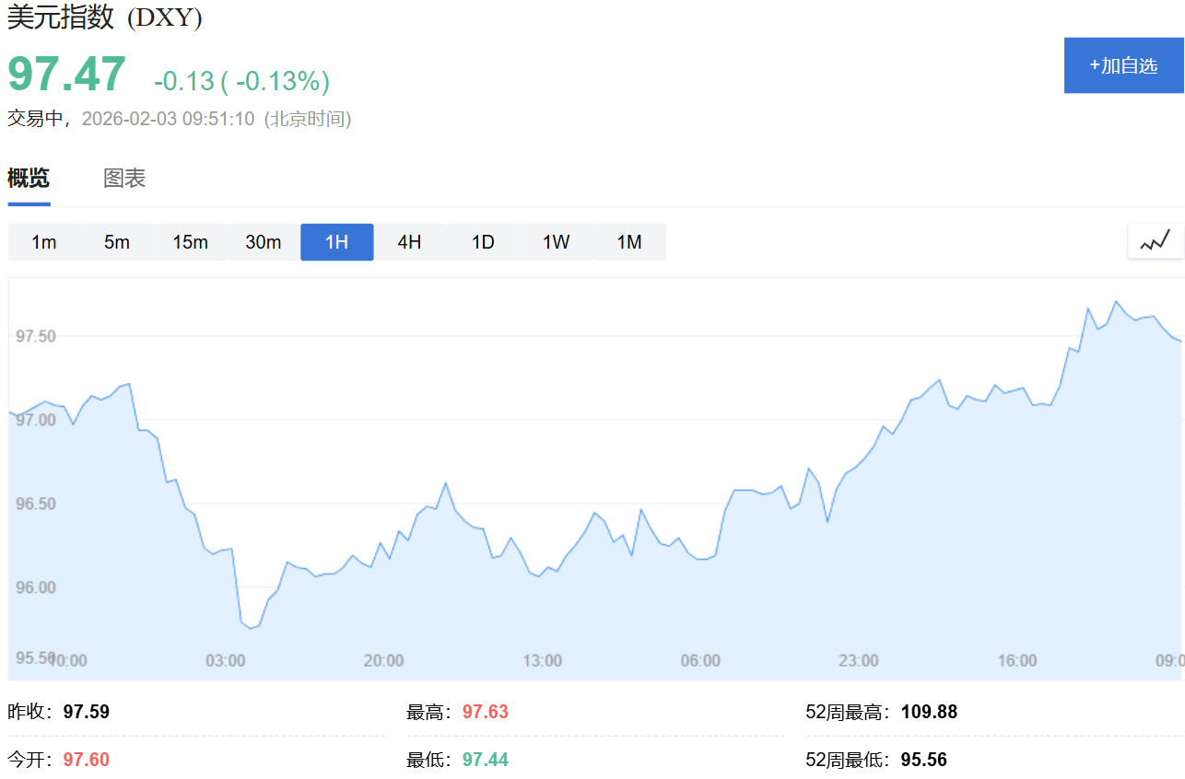1185x779 pixels.
Task: Choose the 15m chart interval
Action: (x=190, y=242)
